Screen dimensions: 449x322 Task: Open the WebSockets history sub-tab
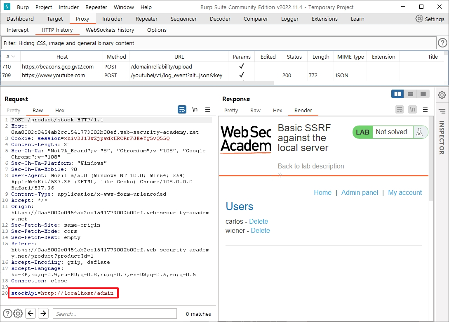click(x=110, y=30)
